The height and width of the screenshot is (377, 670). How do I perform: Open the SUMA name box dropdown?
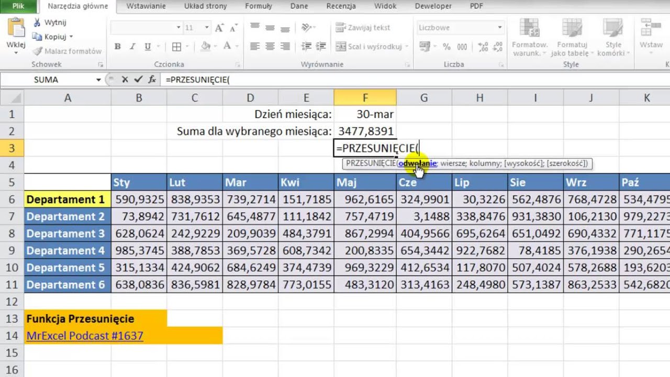(98, 80)
